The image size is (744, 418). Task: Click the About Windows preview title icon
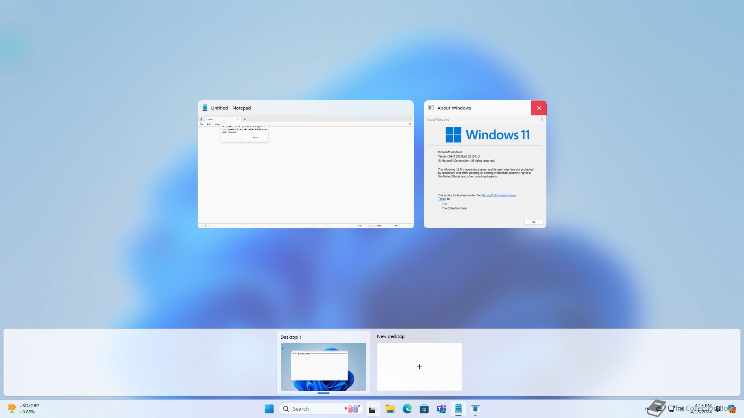(x=431, y=108)
